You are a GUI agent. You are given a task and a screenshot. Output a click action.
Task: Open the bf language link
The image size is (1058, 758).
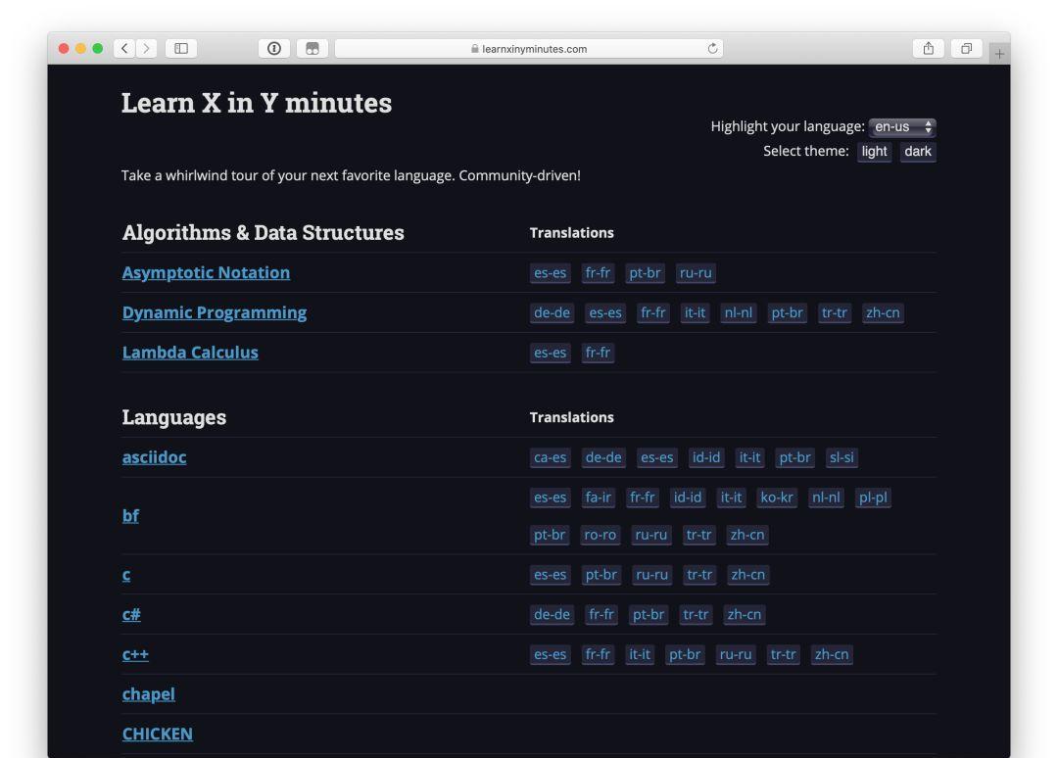130,516
